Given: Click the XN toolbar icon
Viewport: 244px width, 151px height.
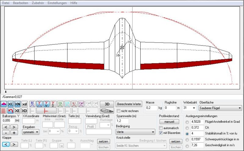Looking at the screenshot, I should coord(17,104).
